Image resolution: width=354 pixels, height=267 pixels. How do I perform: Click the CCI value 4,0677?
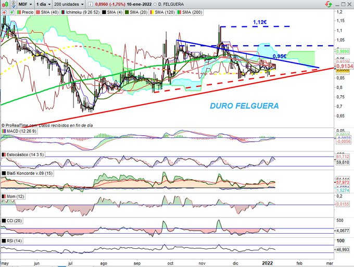click(343, 231)
